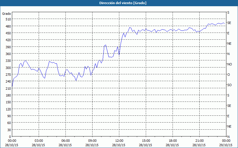Click the 270 value axis label
The height and width of the screenshot is (148, 238).
pos(8,75)
